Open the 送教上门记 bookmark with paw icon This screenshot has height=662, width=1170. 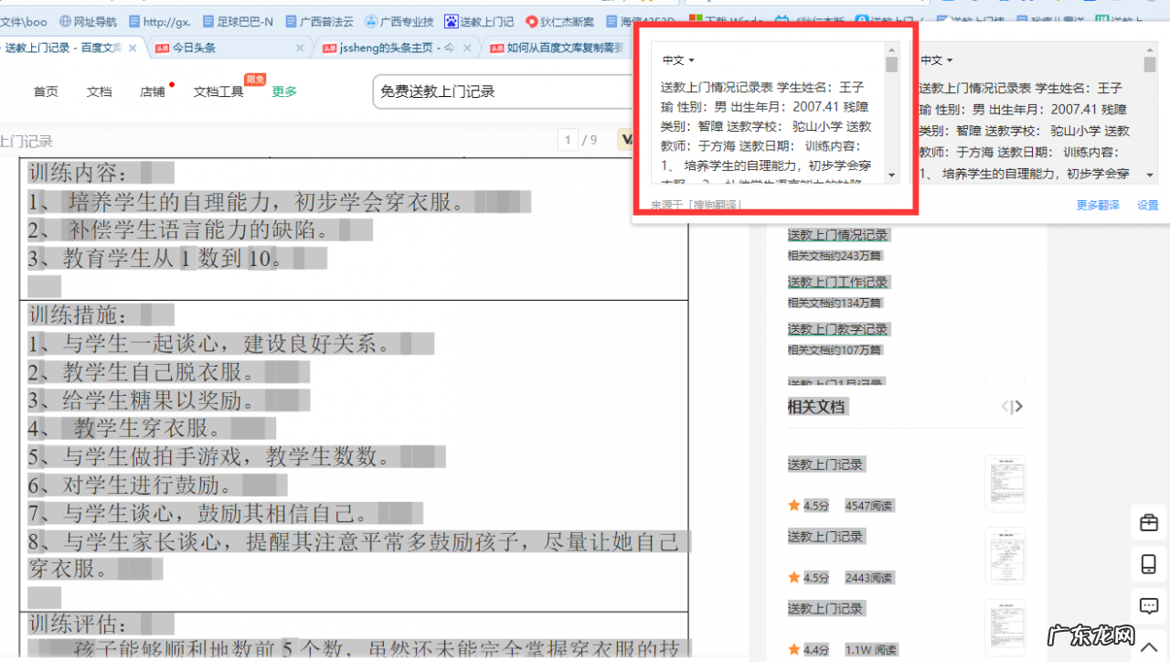(479, 20)
